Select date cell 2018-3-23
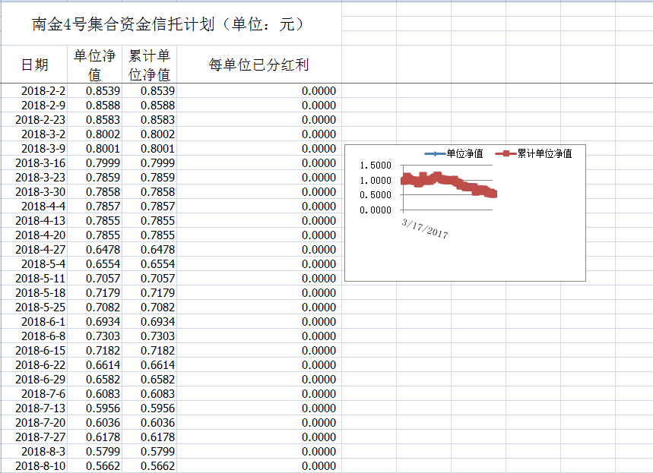 click(x=34, y=177)
